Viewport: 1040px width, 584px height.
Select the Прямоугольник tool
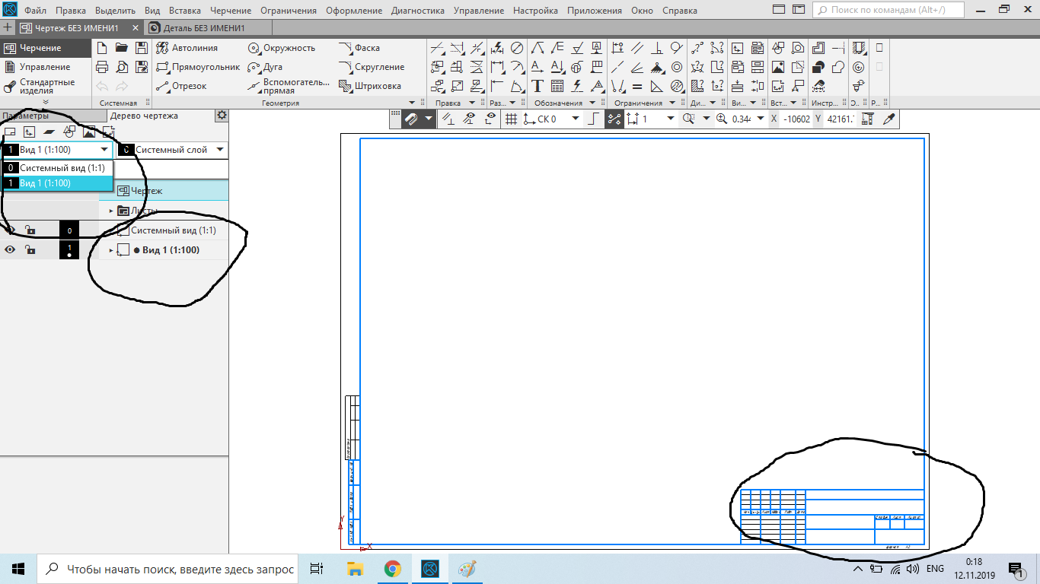pyautogui.click(x=198, y=67)
